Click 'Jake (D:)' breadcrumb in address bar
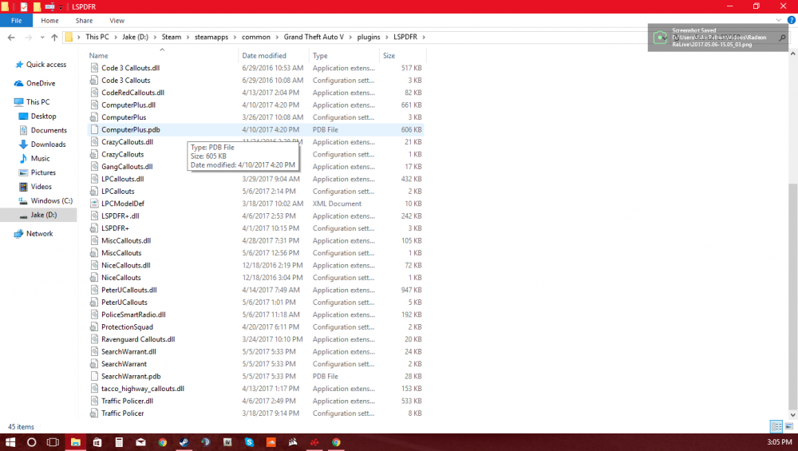Image resolution: width=798 pixels, height=451 pixels. pyautogui.click(x=136, y=37)
